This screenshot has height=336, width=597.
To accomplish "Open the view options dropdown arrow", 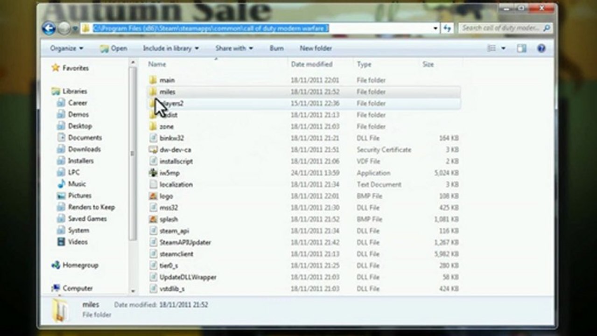I will 503,48.
